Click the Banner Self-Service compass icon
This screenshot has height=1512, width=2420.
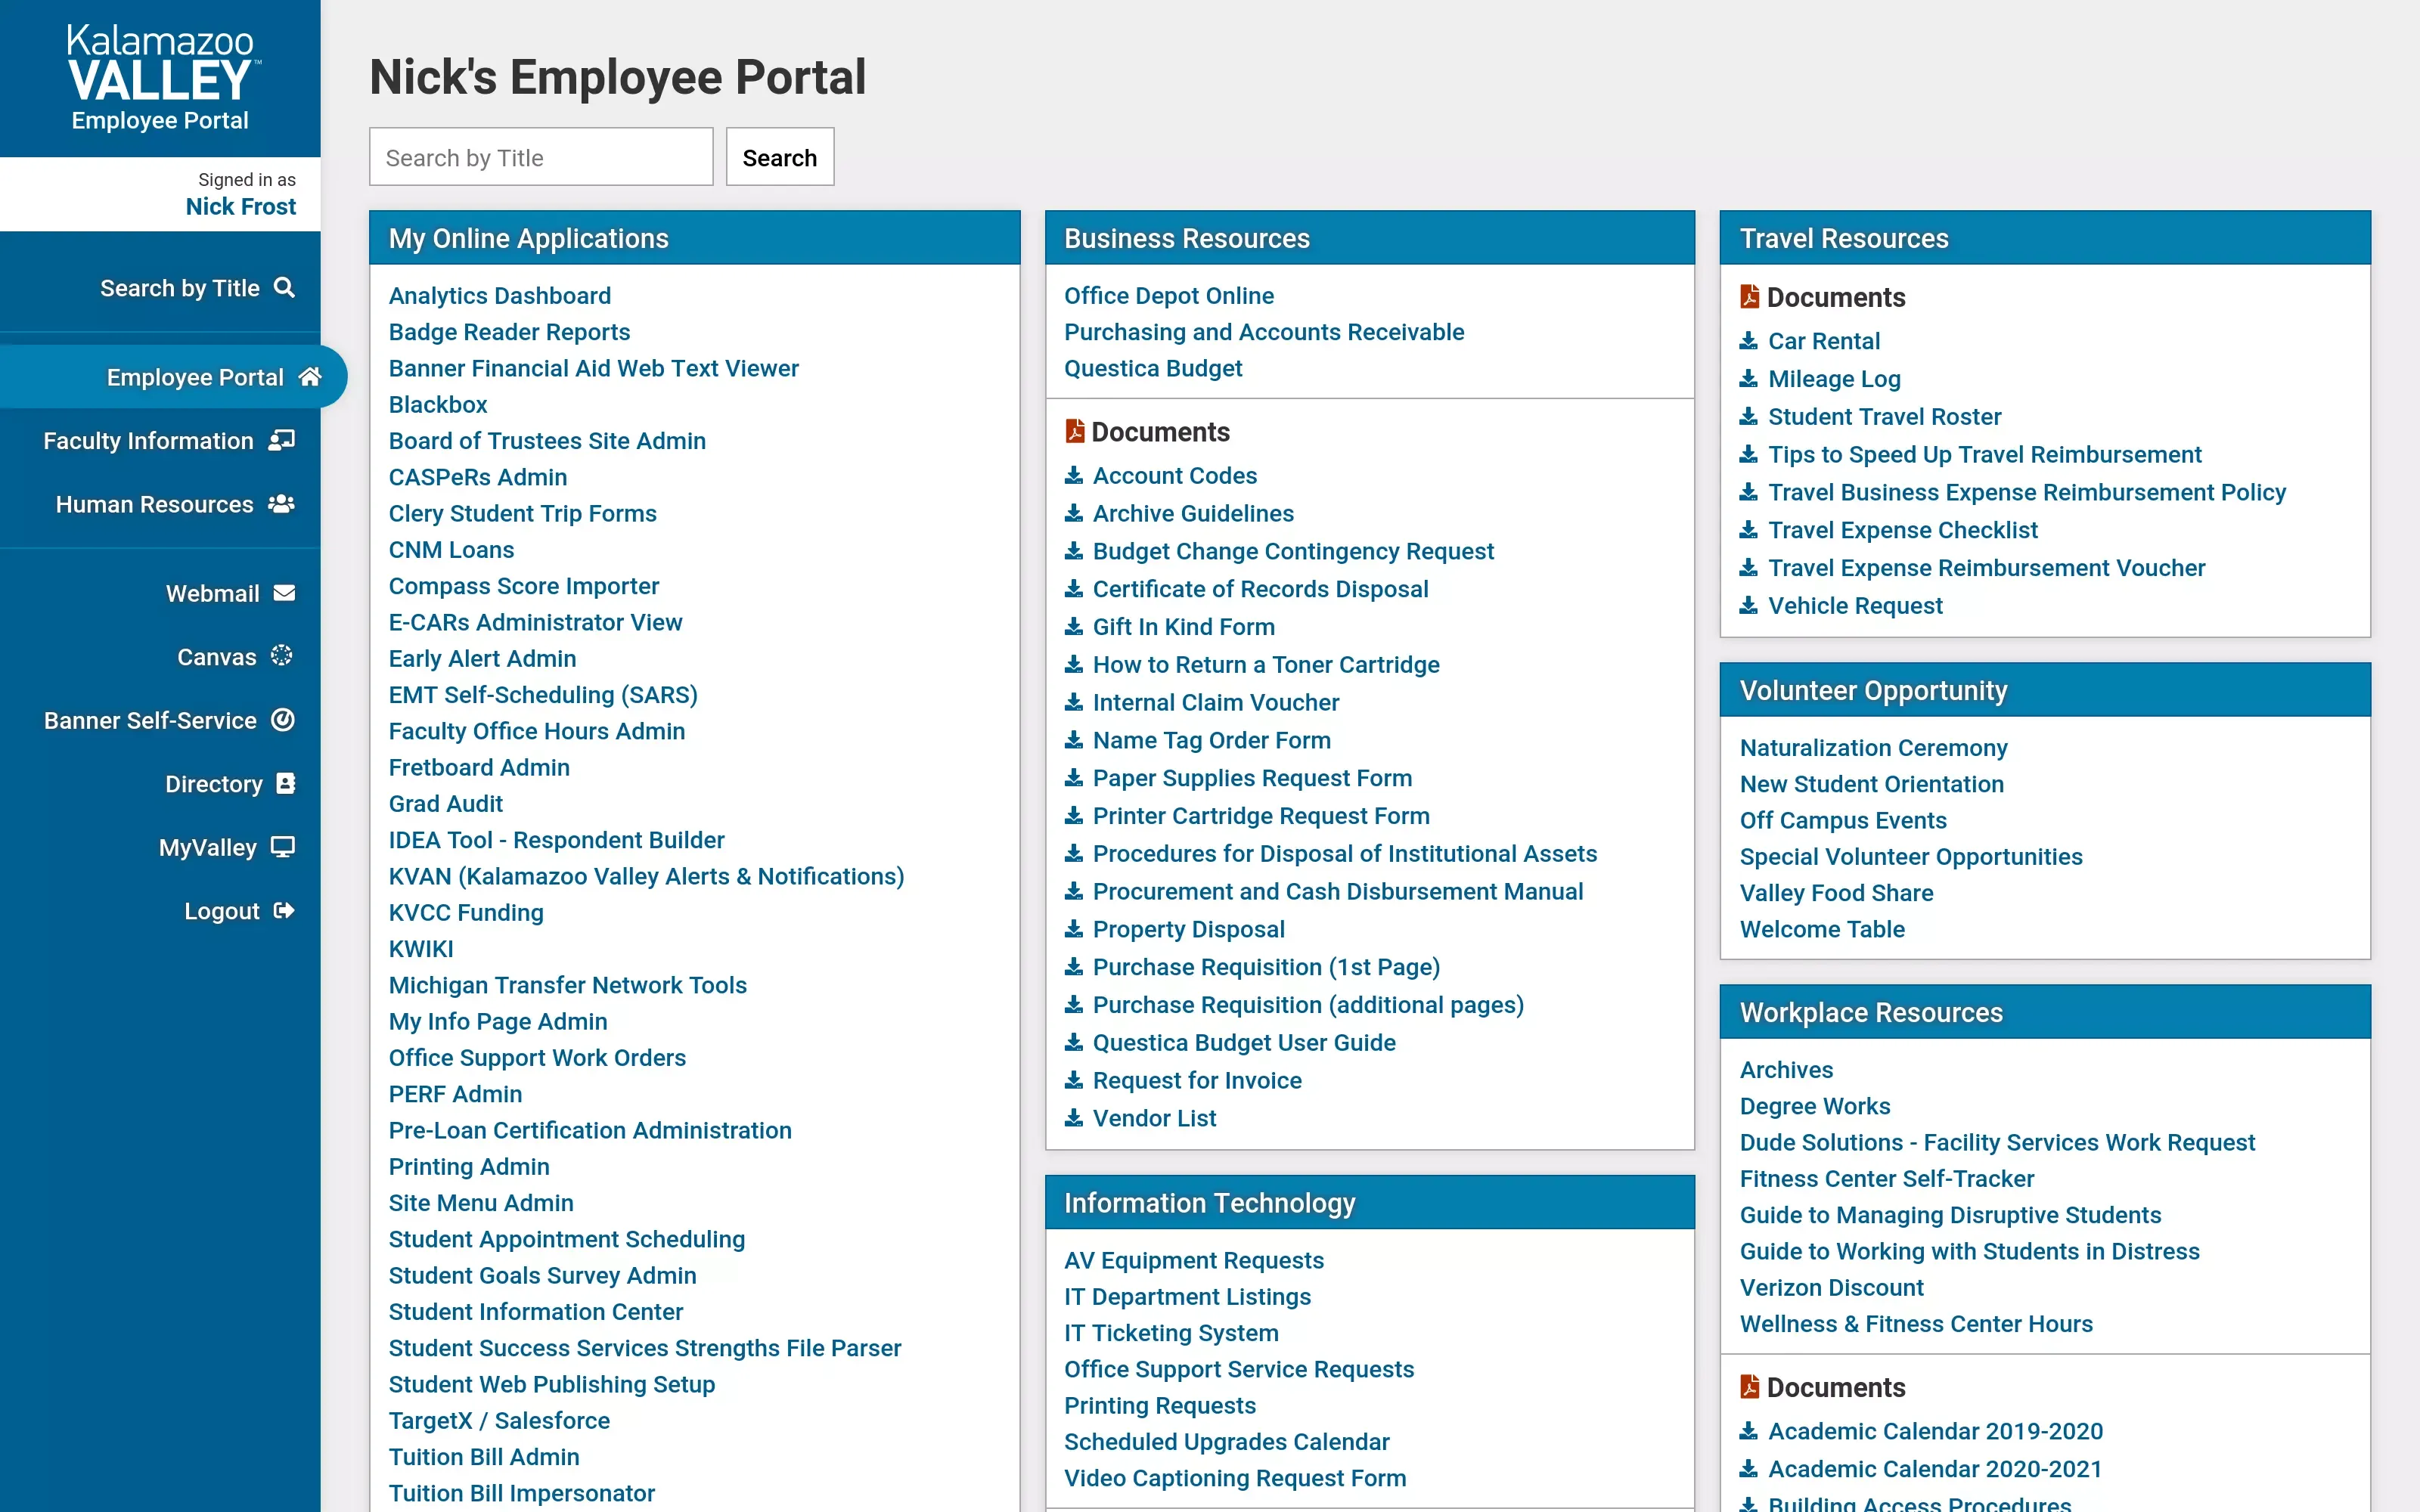coord(283,719)
